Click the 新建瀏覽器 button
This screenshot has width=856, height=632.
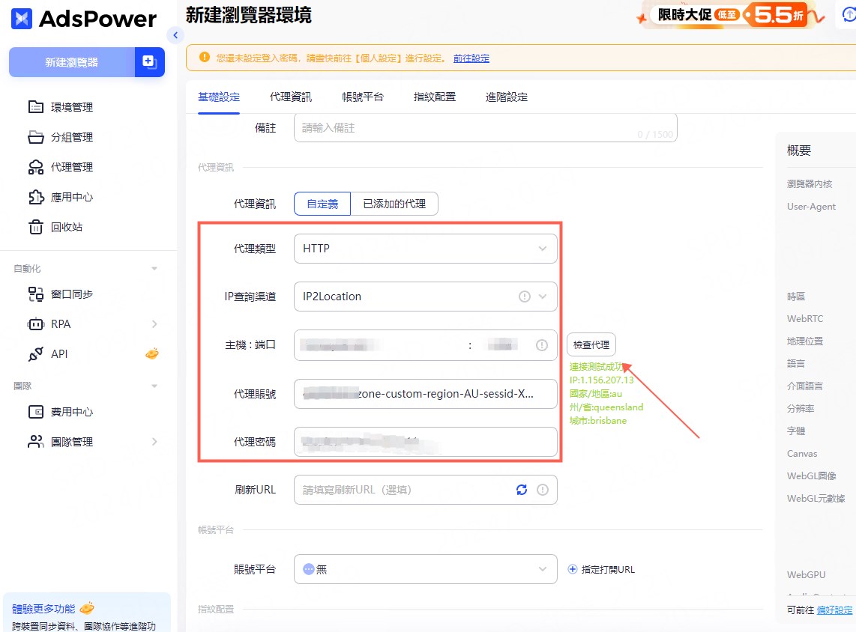(71, 62)
